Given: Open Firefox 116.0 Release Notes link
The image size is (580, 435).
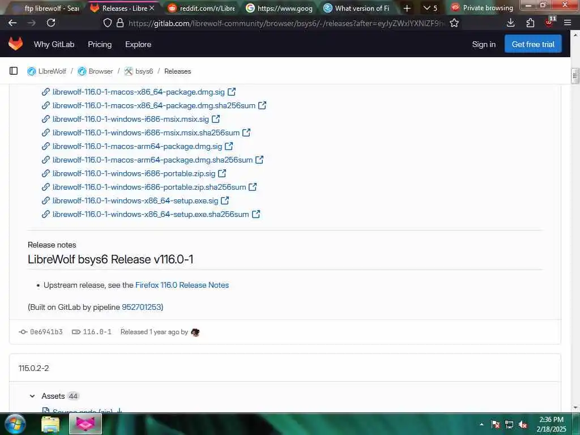Looking at the screenshot, I should pyautogui.click(x=182, y=285).
